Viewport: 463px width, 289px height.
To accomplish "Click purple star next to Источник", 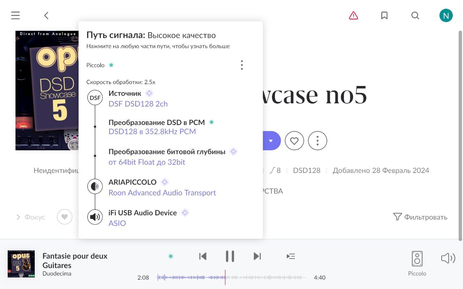I will (149, 93).
